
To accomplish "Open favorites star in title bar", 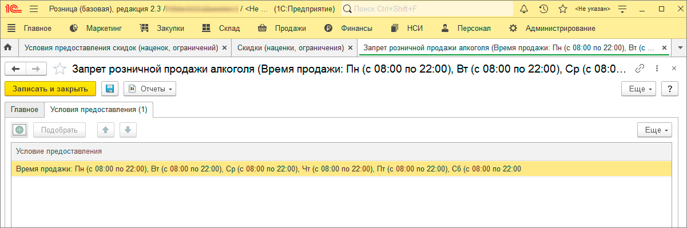I will click(x=563, y=9).
